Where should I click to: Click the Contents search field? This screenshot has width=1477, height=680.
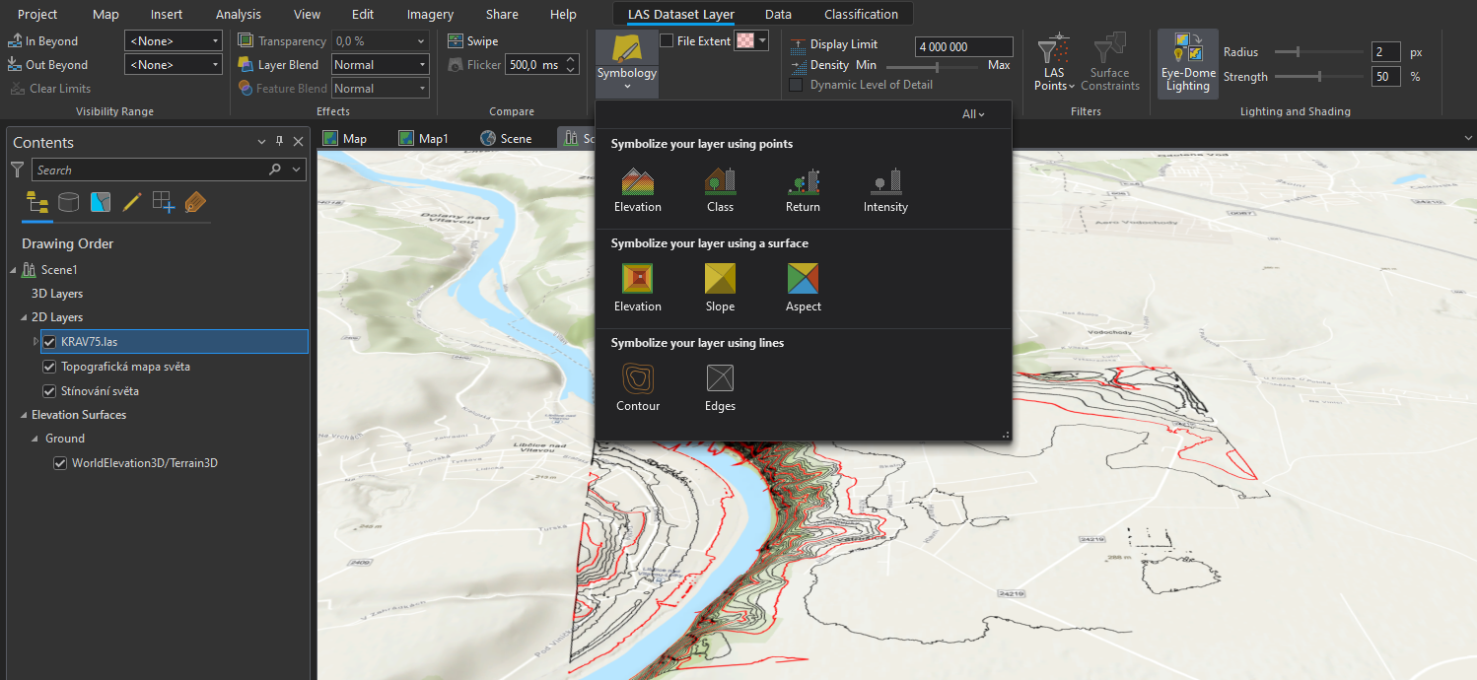tap(170, 170)
